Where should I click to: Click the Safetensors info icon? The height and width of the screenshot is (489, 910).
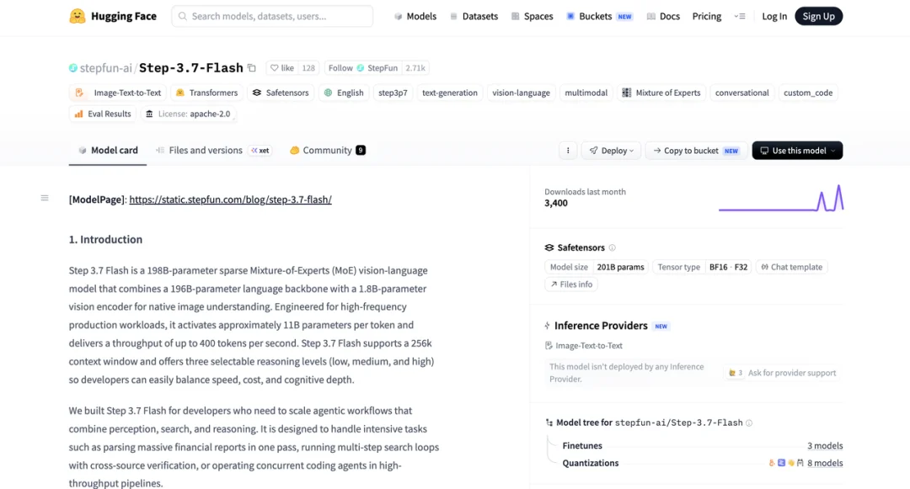pyautogui.click(x=612, y=247)
